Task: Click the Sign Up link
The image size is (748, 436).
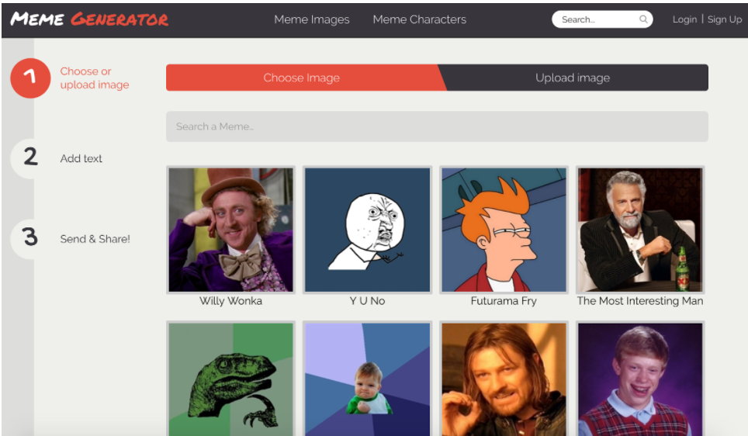Action: [x=725, y=19]
